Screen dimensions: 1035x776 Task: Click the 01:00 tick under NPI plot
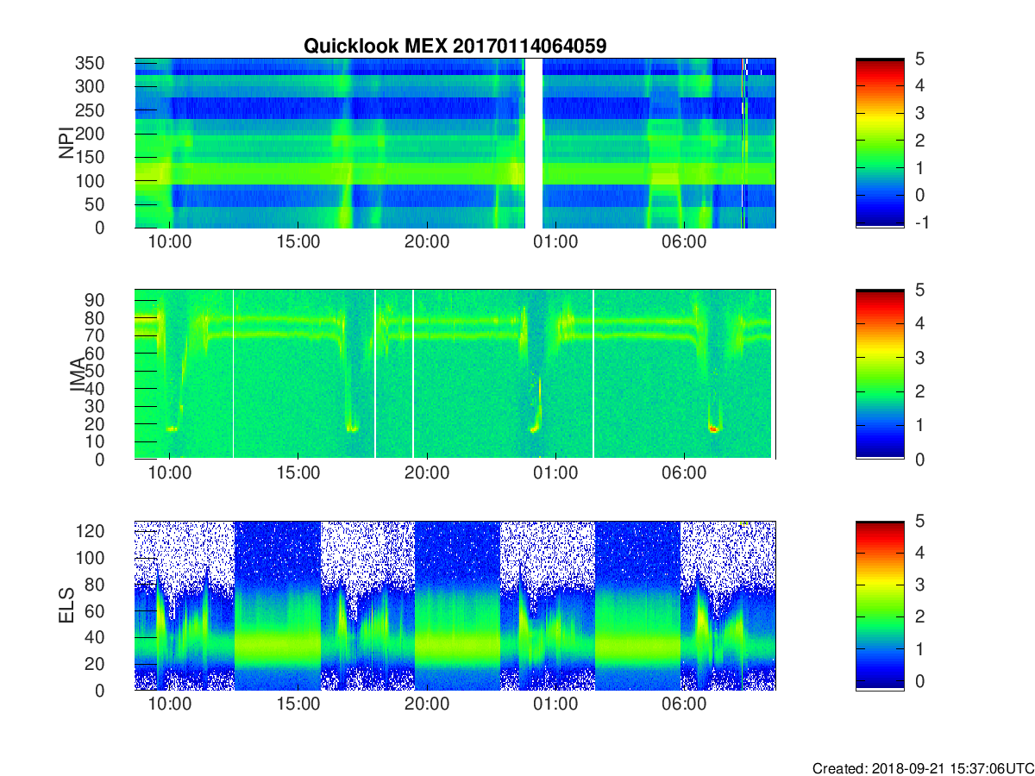tap(555, 242)
